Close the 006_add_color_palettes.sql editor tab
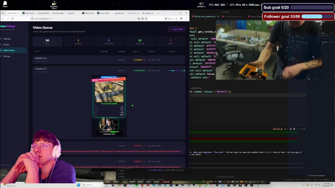The image size is (335, 188). pos(218,16)
